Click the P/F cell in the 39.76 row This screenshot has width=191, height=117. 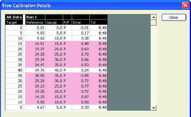[67, 70]
